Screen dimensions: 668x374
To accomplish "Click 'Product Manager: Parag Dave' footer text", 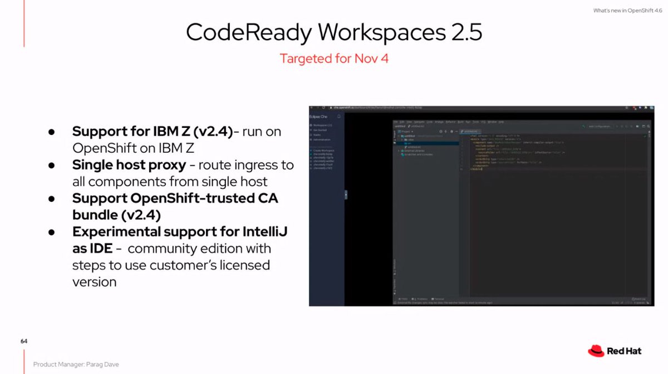I will [x=76, y=365].
